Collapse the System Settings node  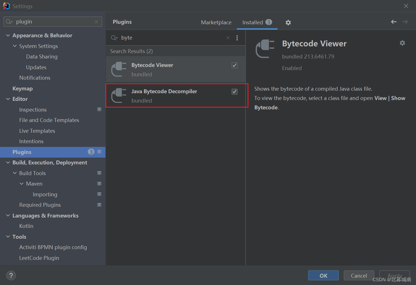pyautogui.click(x=15, y=46)
